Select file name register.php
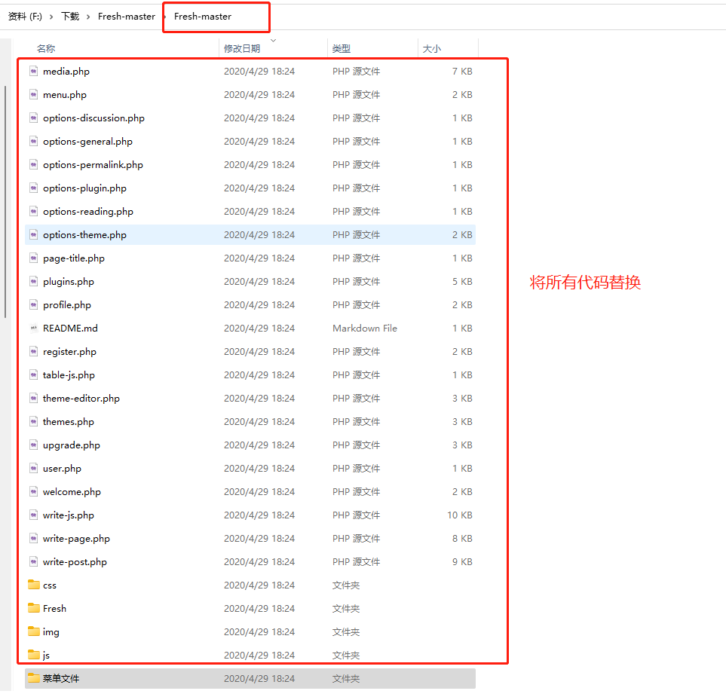Screen dimensions: 726x700 tap(69, 352)
